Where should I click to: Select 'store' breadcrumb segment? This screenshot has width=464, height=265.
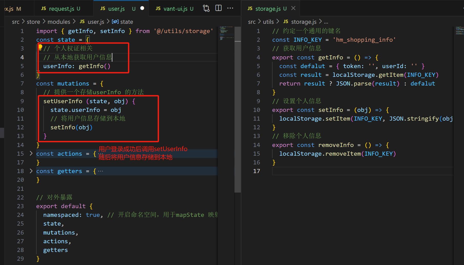[x=34, y=22]
